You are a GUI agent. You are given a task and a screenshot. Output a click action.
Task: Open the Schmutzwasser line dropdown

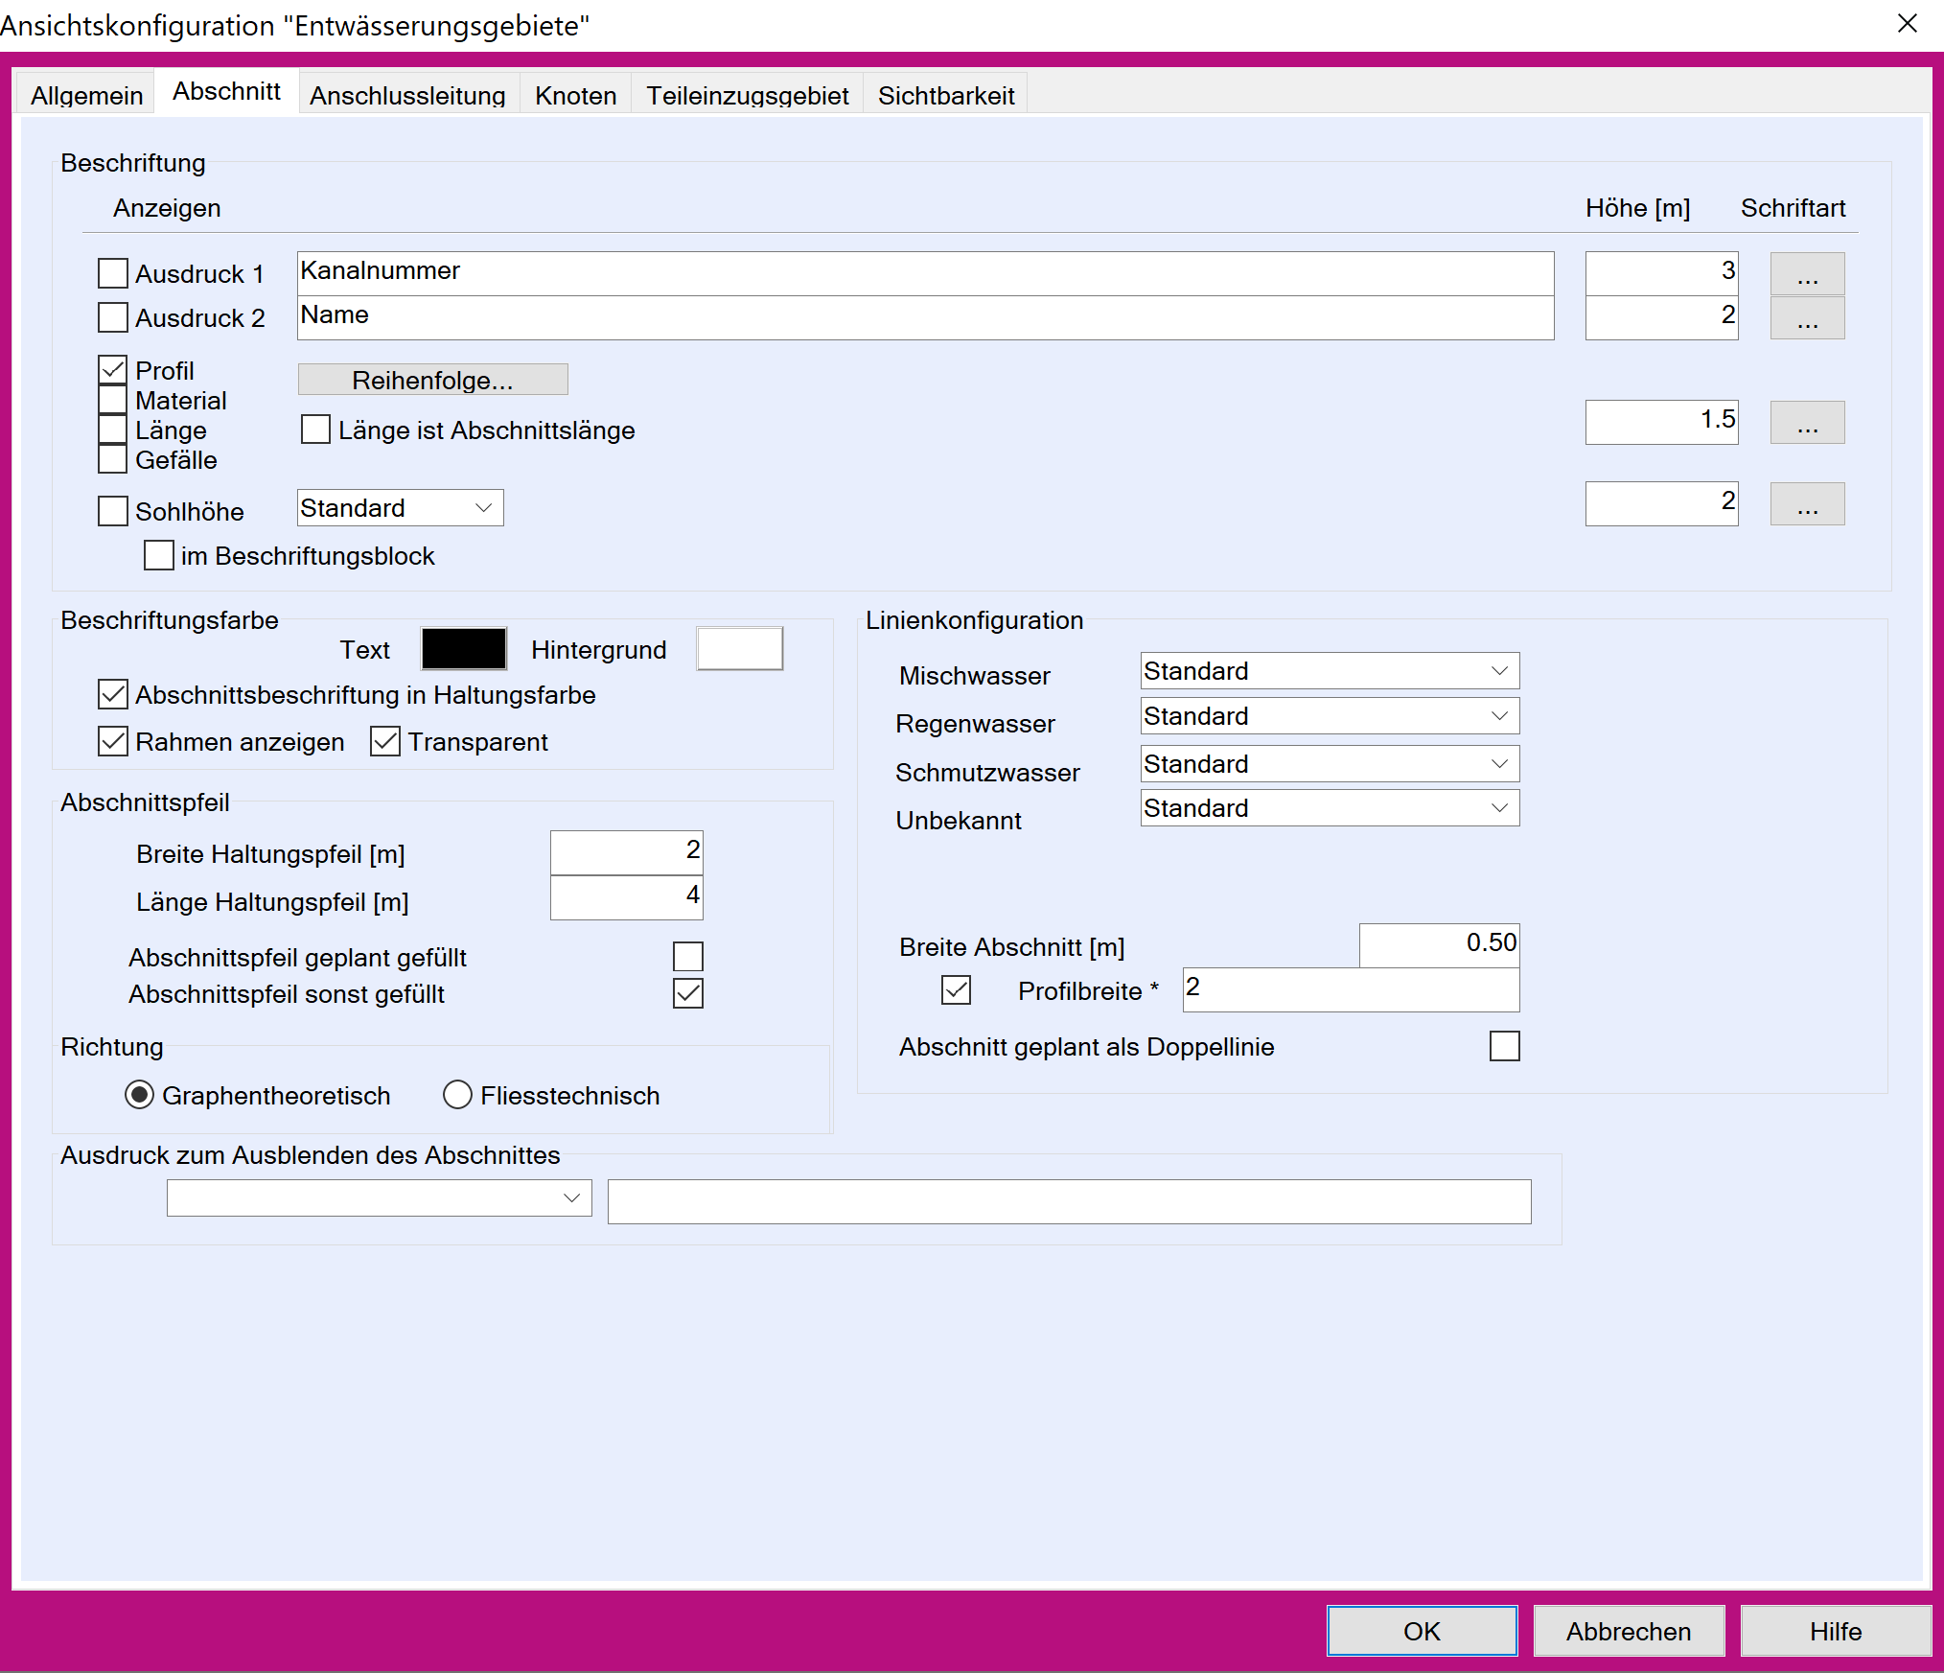click(1329, 764)
